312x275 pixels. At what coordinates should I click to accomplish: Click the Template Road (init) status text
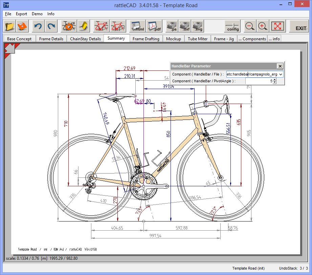pyautogui.click(x=248, y=268)
